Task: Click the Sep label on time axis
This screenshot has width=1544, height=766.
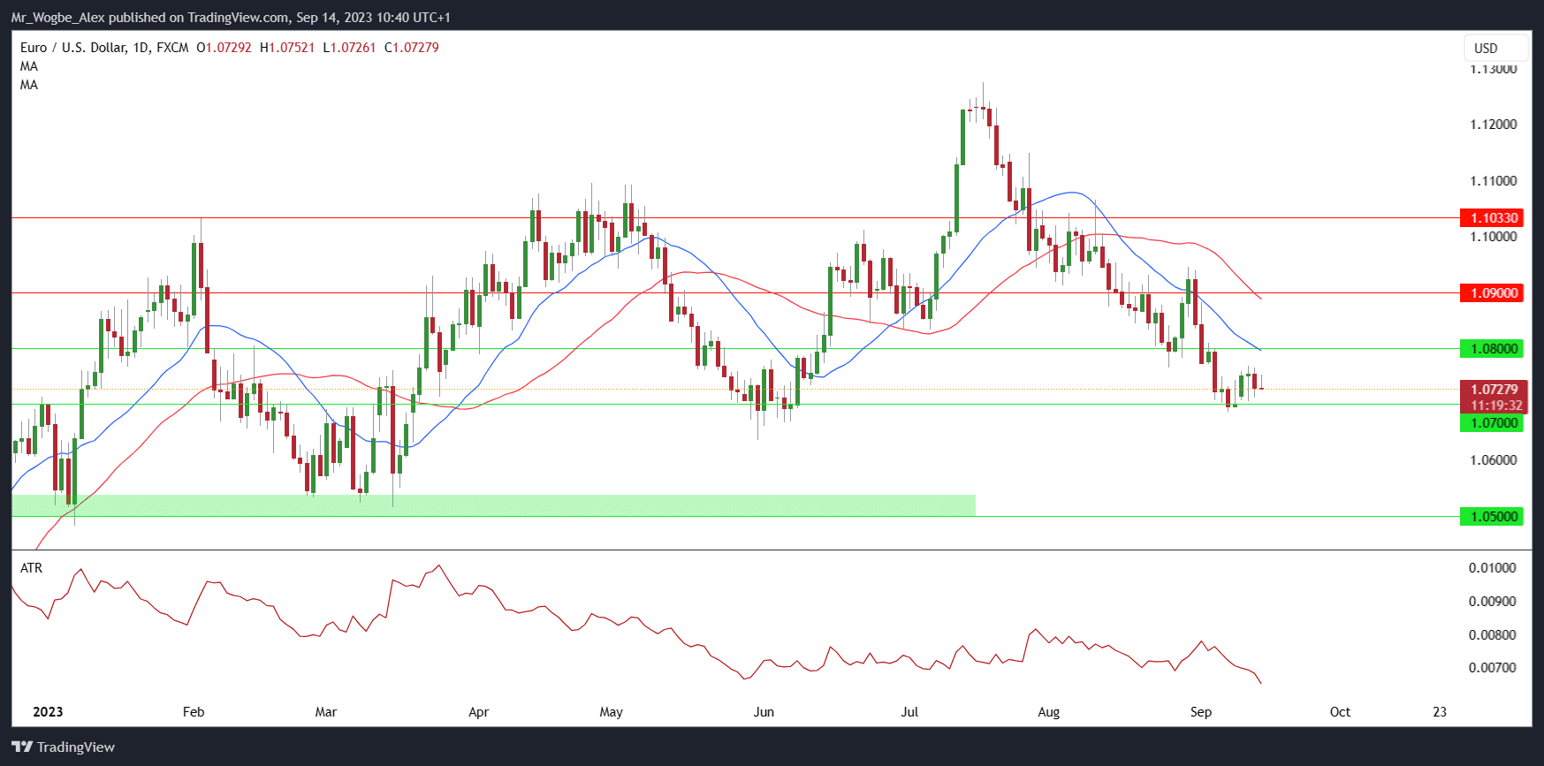Action: coord(1201,712)
